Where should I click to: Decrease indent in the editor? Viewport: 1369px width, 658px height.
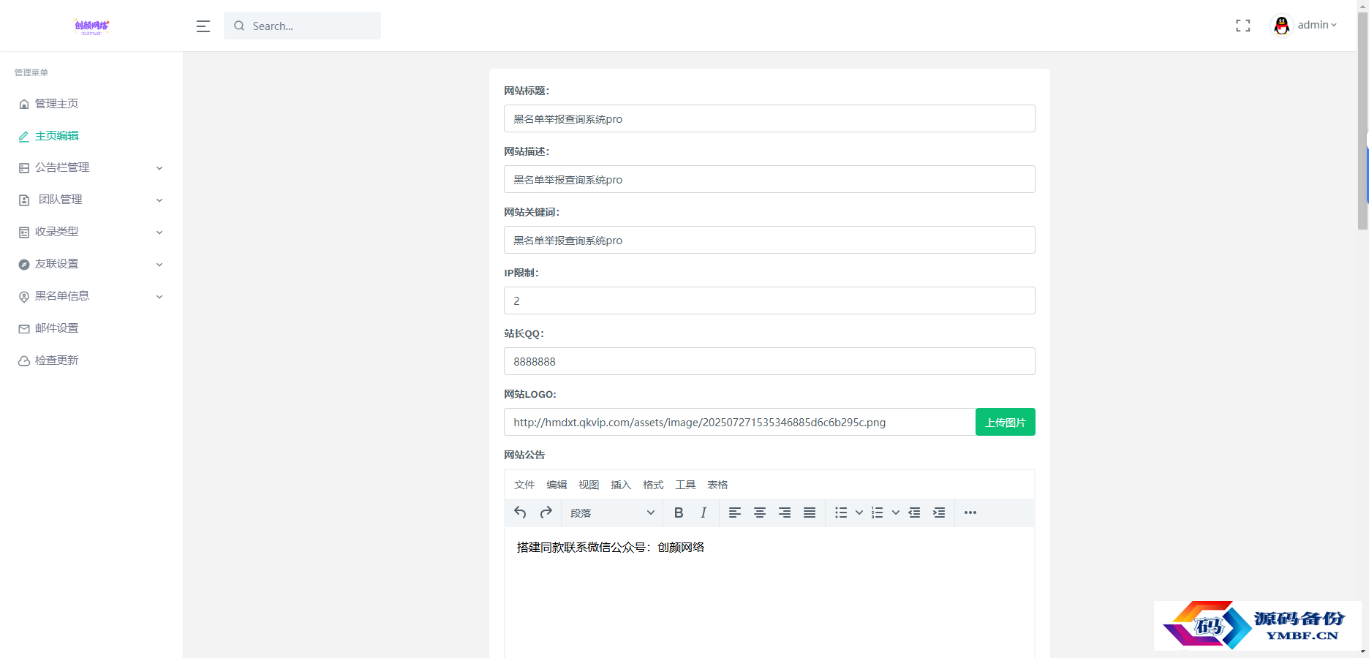click(x=914, y=513)
